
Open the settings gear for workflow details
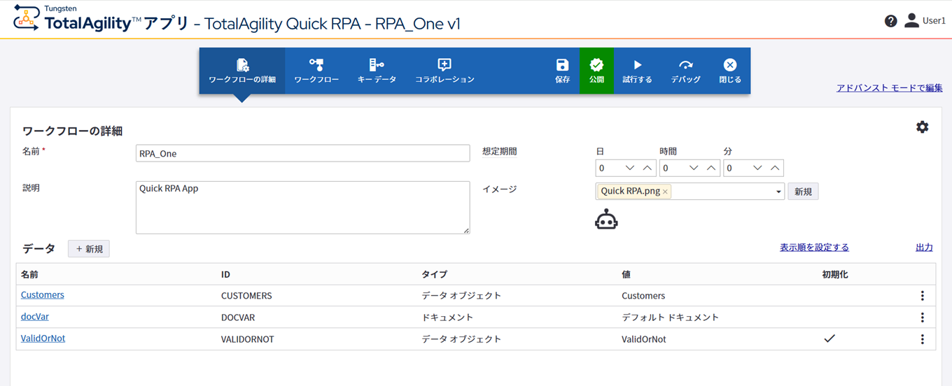(x=923, y=127)
